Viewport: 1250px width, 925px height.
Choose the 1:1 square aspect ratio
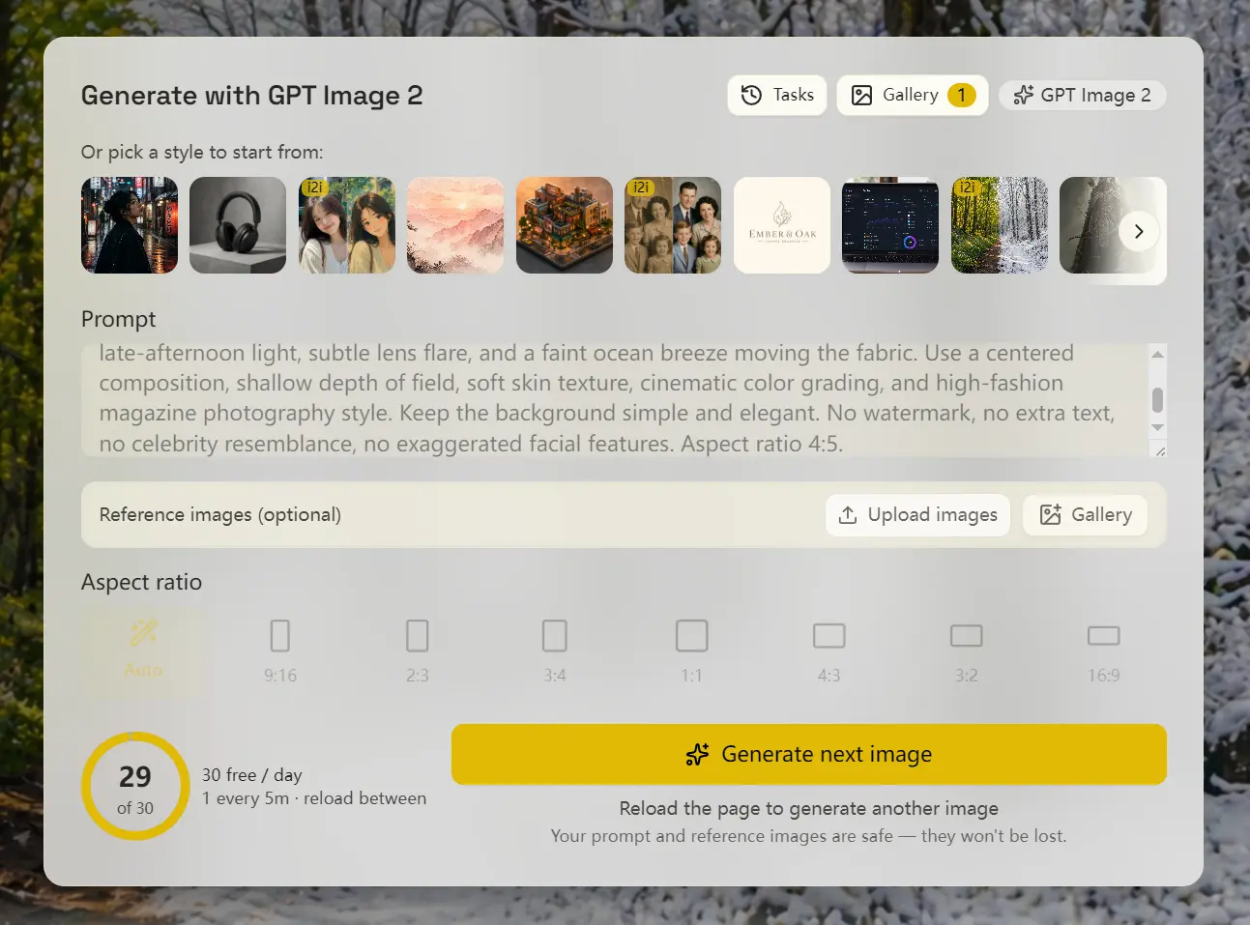coord(691,650)
